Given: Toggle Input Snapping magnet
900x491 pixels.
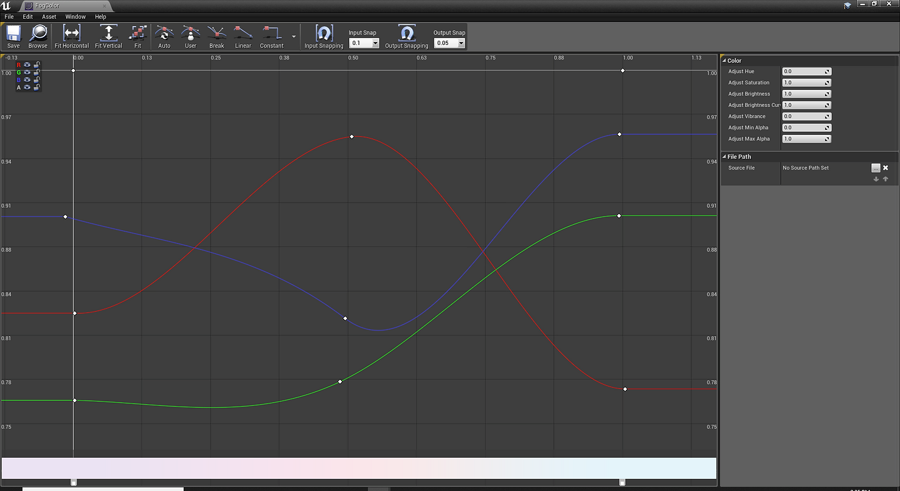Looking at the screenshot, I should point(324,37).
